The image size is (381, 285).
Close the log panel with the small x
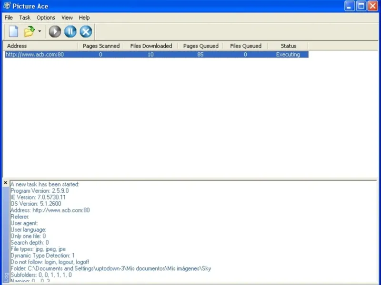(x=6, y=183)
